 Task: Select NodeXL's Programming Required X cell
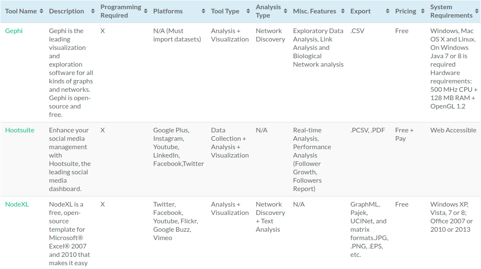pyautogui.click(x=103, y=204)
